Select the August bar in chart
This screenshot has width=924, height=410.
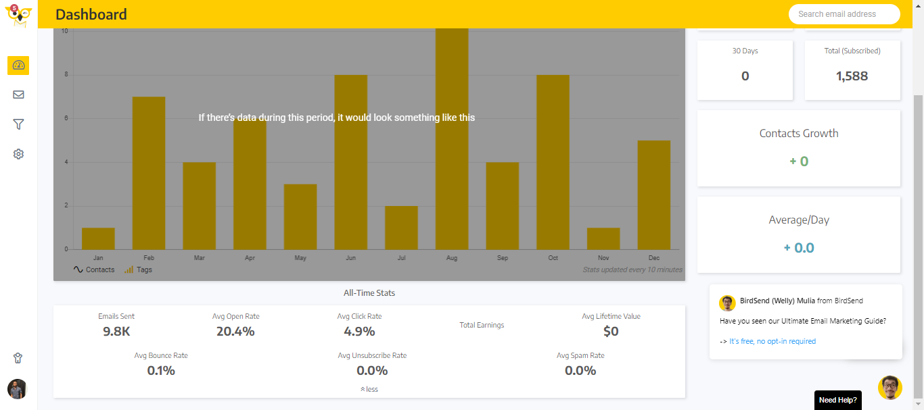click(452, 138)
